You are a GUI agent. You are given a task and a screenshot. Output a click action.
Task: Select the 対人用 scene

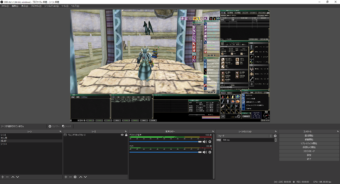click(31, 138)
